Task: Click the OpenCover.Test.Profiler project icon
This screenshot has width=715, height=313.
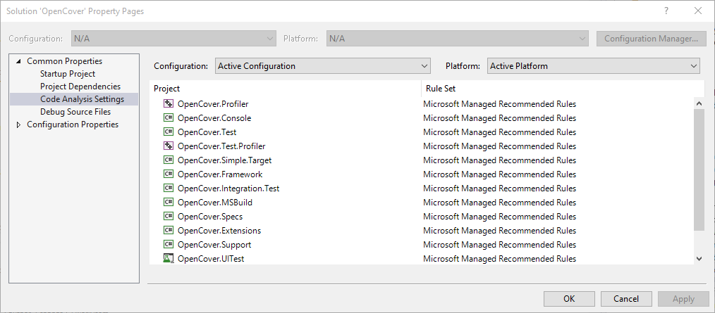Action: point(169,146)
